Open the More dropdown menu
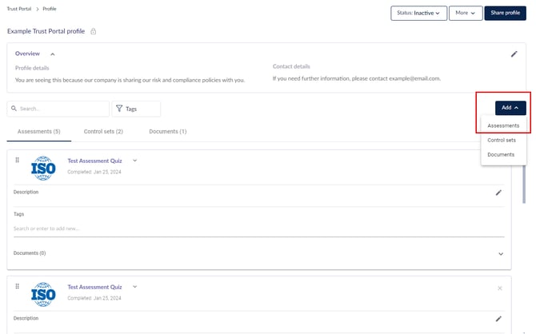 click(x=465, y=13)
